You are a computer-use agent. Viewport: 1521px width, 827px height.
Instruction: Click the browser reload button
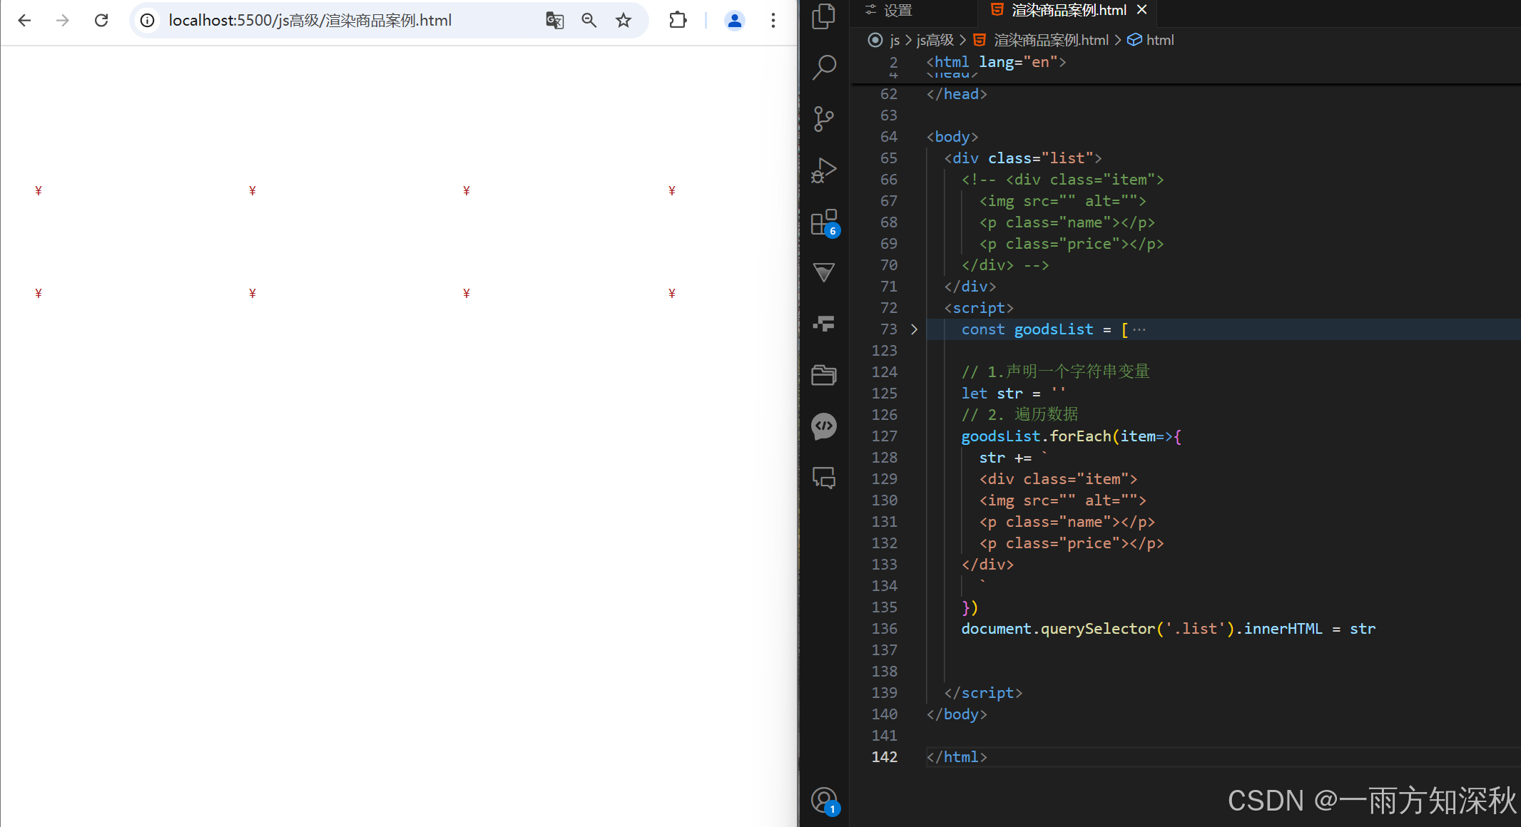101,21
